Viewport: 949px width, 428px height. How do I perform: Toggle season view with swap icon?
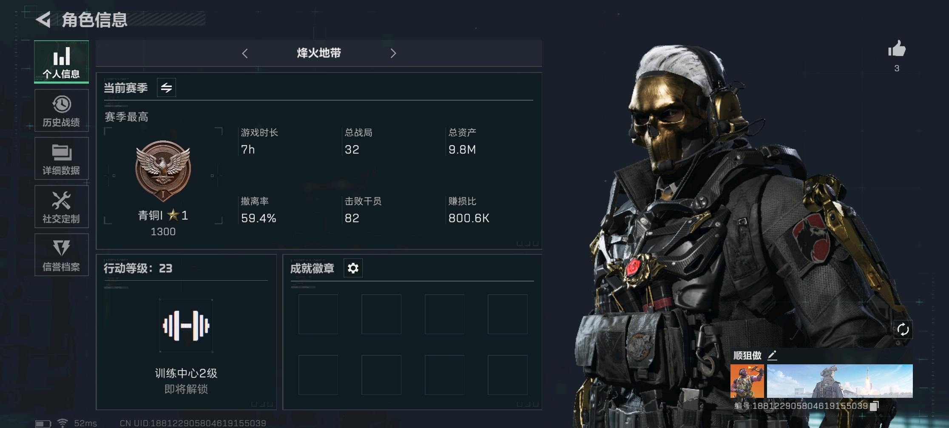coord(166,88)
